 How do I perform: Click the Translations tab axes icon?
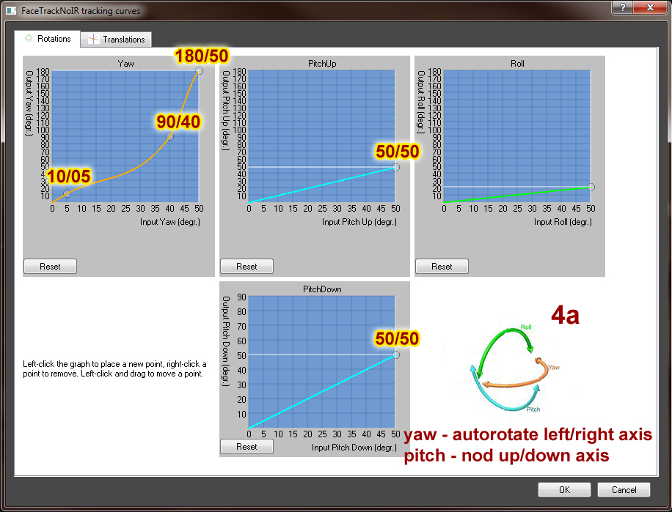point(93,40)
